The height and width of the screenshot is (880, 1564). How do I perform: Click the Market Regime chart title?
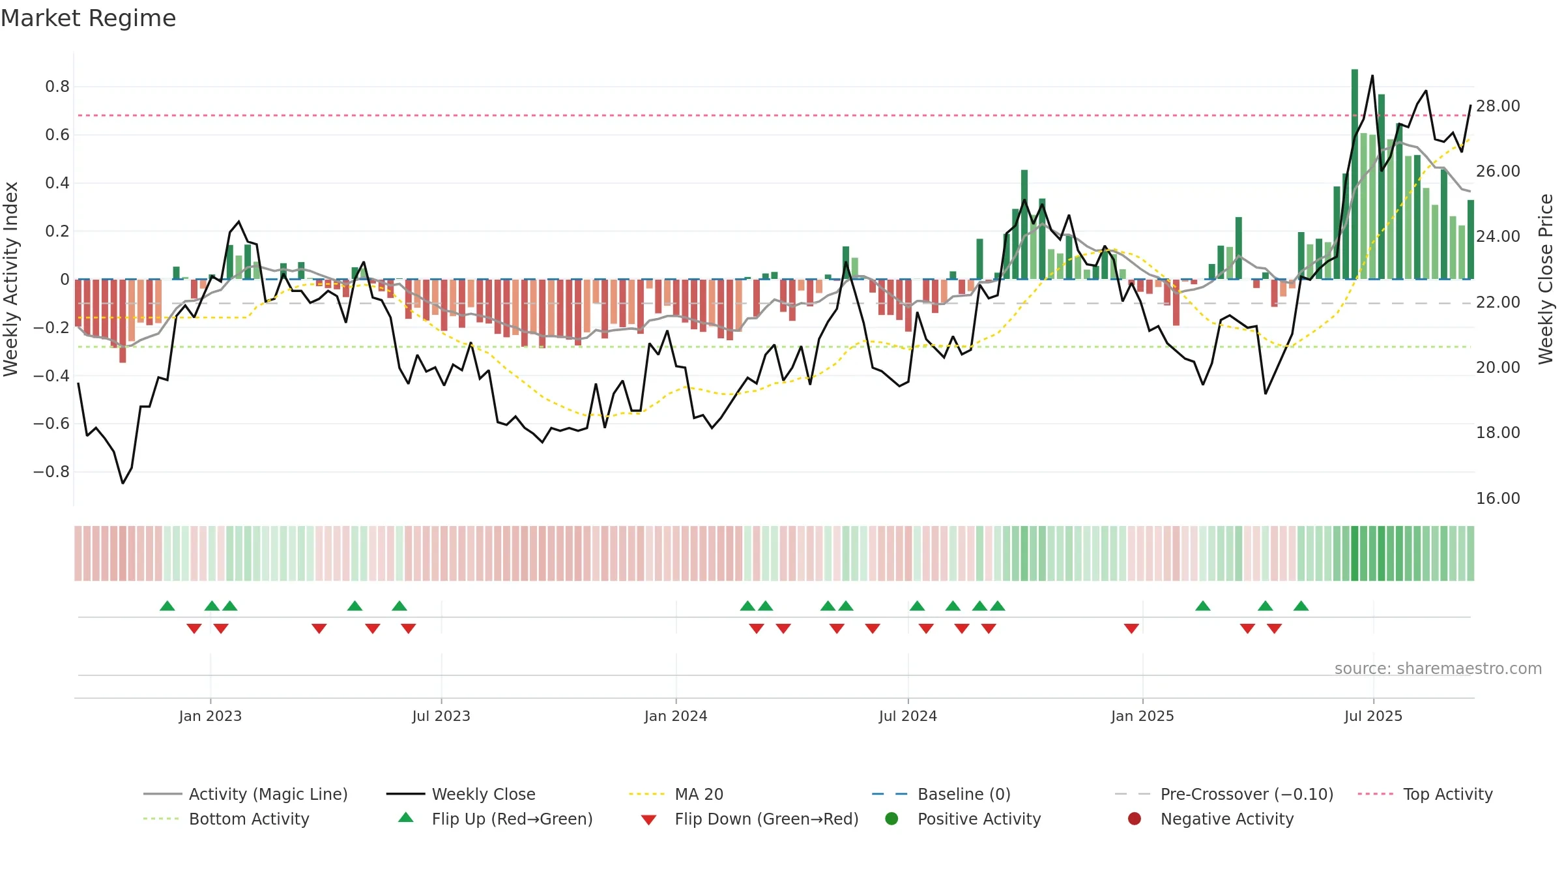[x=88, y=18]
